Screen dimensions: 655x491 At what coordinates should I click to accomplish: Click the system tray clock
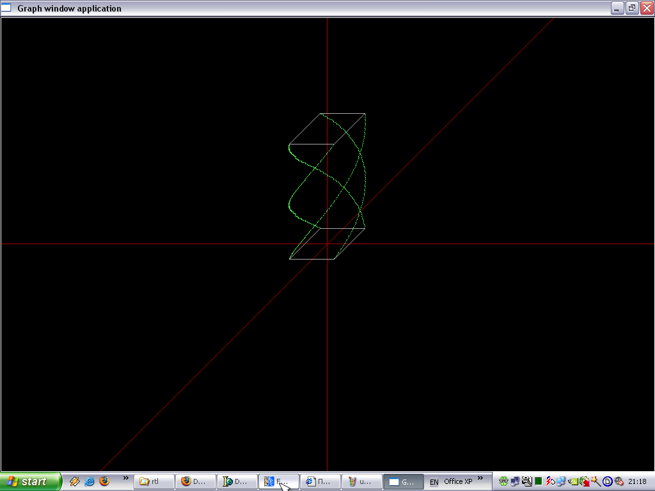tap(637, 481)
